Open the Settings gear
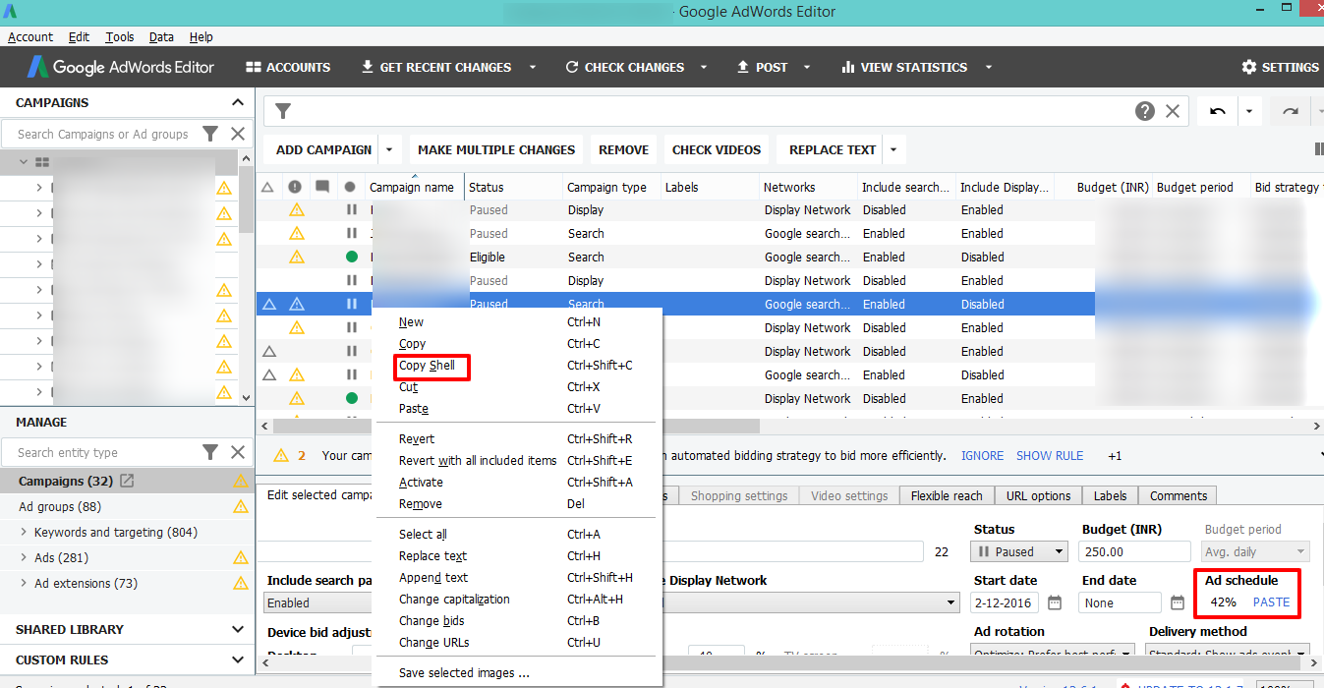 click(x=1280, y=67)
